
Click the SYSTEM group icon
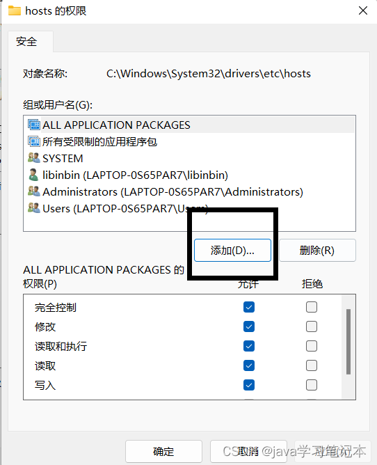(x=34, y=158)
